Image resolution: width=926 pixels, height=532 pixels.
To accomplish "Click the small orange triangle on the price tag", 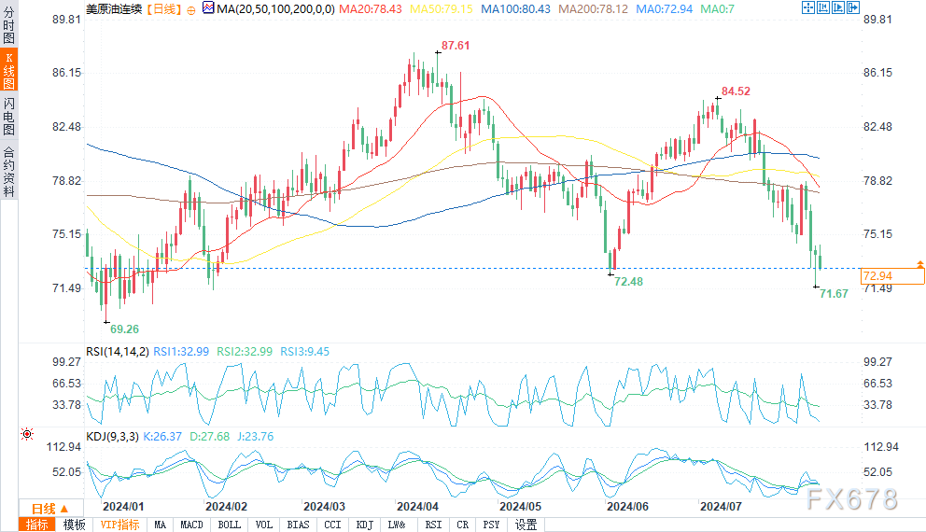I will [920, 263].
